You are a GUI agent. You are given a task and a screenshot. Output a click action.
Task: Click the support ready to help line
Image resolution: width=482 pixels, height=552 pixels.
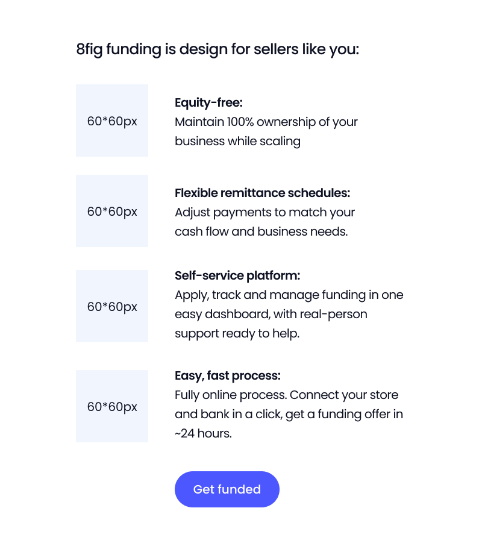click(x=237, y=333)
